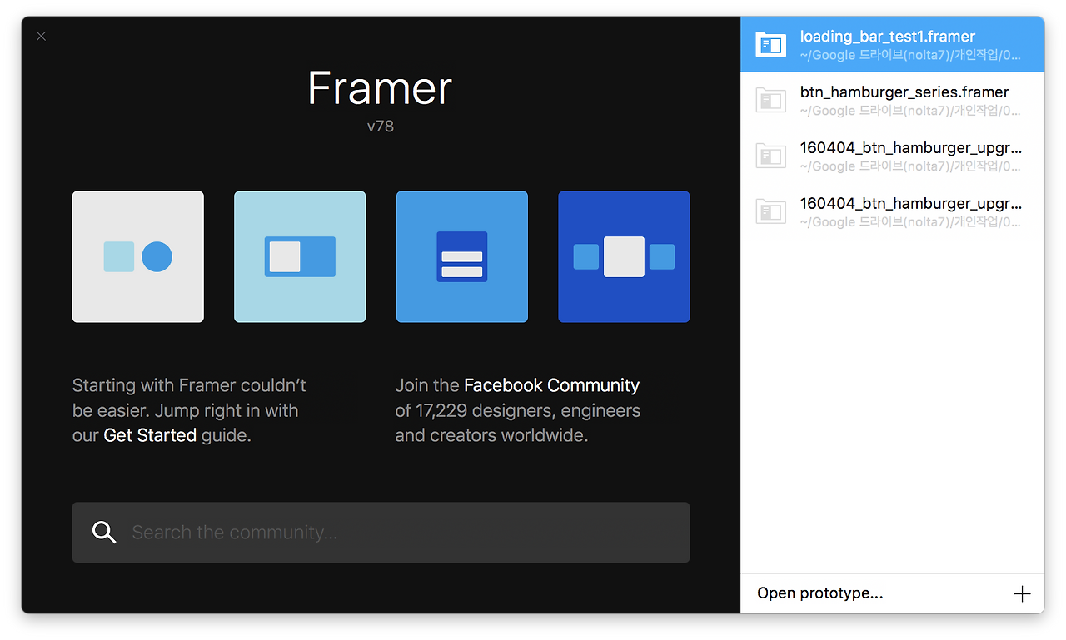
Task: Select loading_bar_test1.framer in recent files
Action: pyautogui.click(x=892, y=44)
